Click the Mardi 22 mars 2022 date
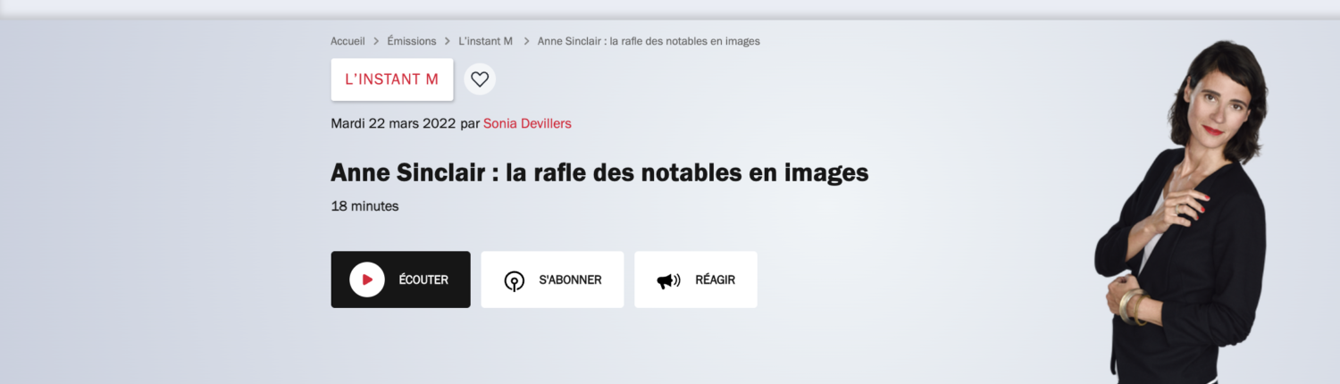 [x=393, y=123]
